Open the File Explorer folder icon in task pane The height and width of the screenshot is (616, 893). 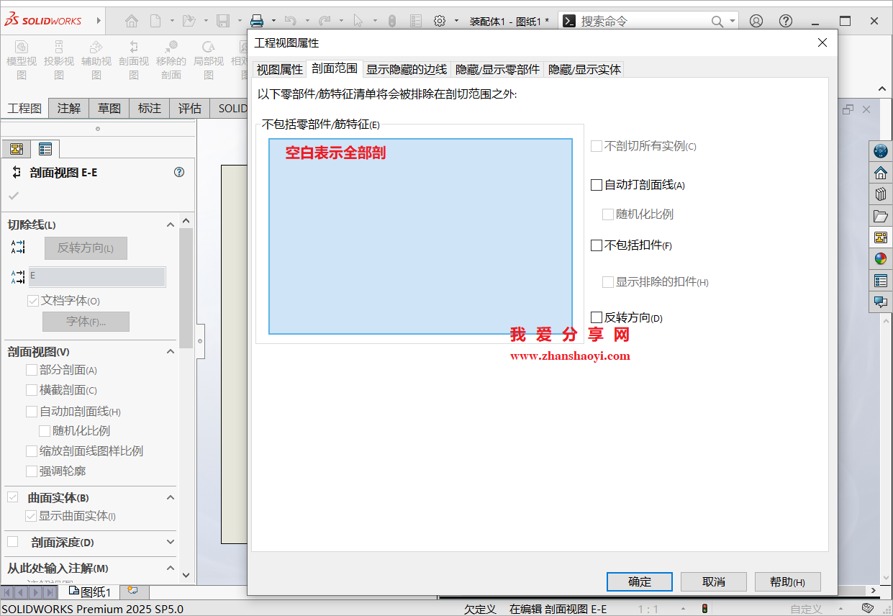(x=881, y=216)
